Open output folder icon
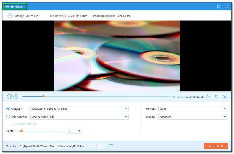The height and width of the screenshot is (154, 234). click(111, 146)
